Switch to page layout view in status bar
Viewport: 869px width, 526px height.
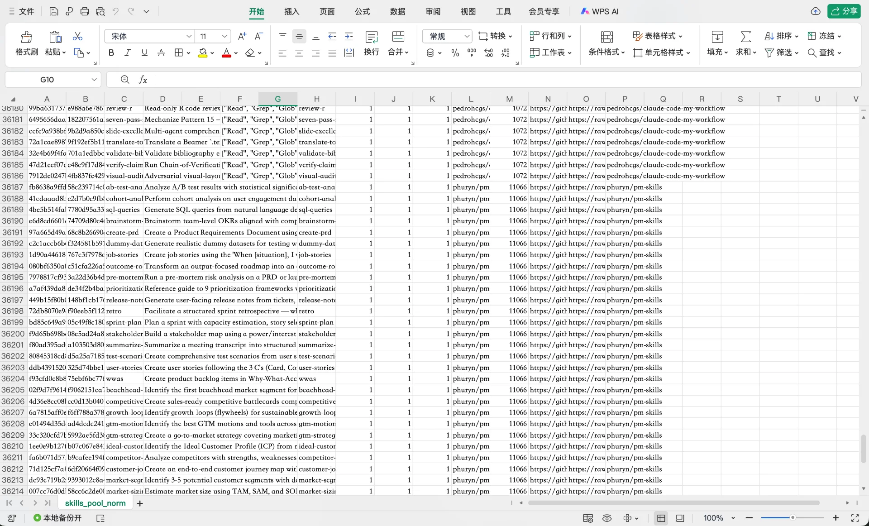coord(680,518)
